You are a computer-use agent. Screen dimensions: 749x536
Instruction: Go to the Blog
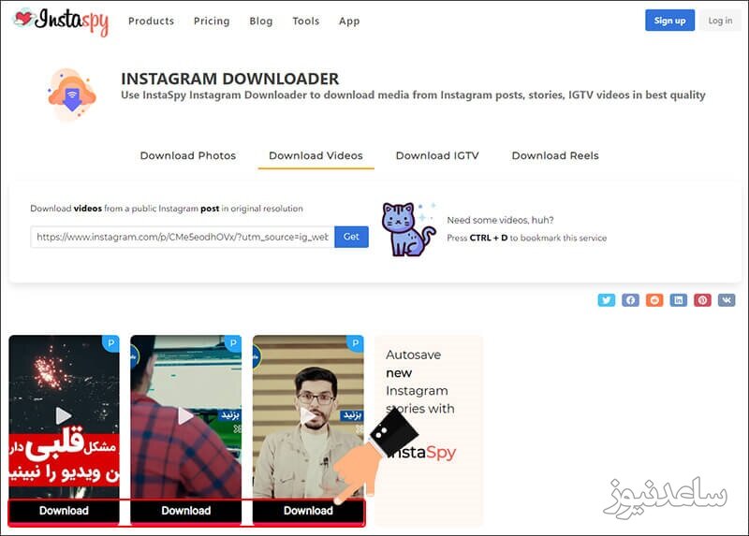click(261, 21)
